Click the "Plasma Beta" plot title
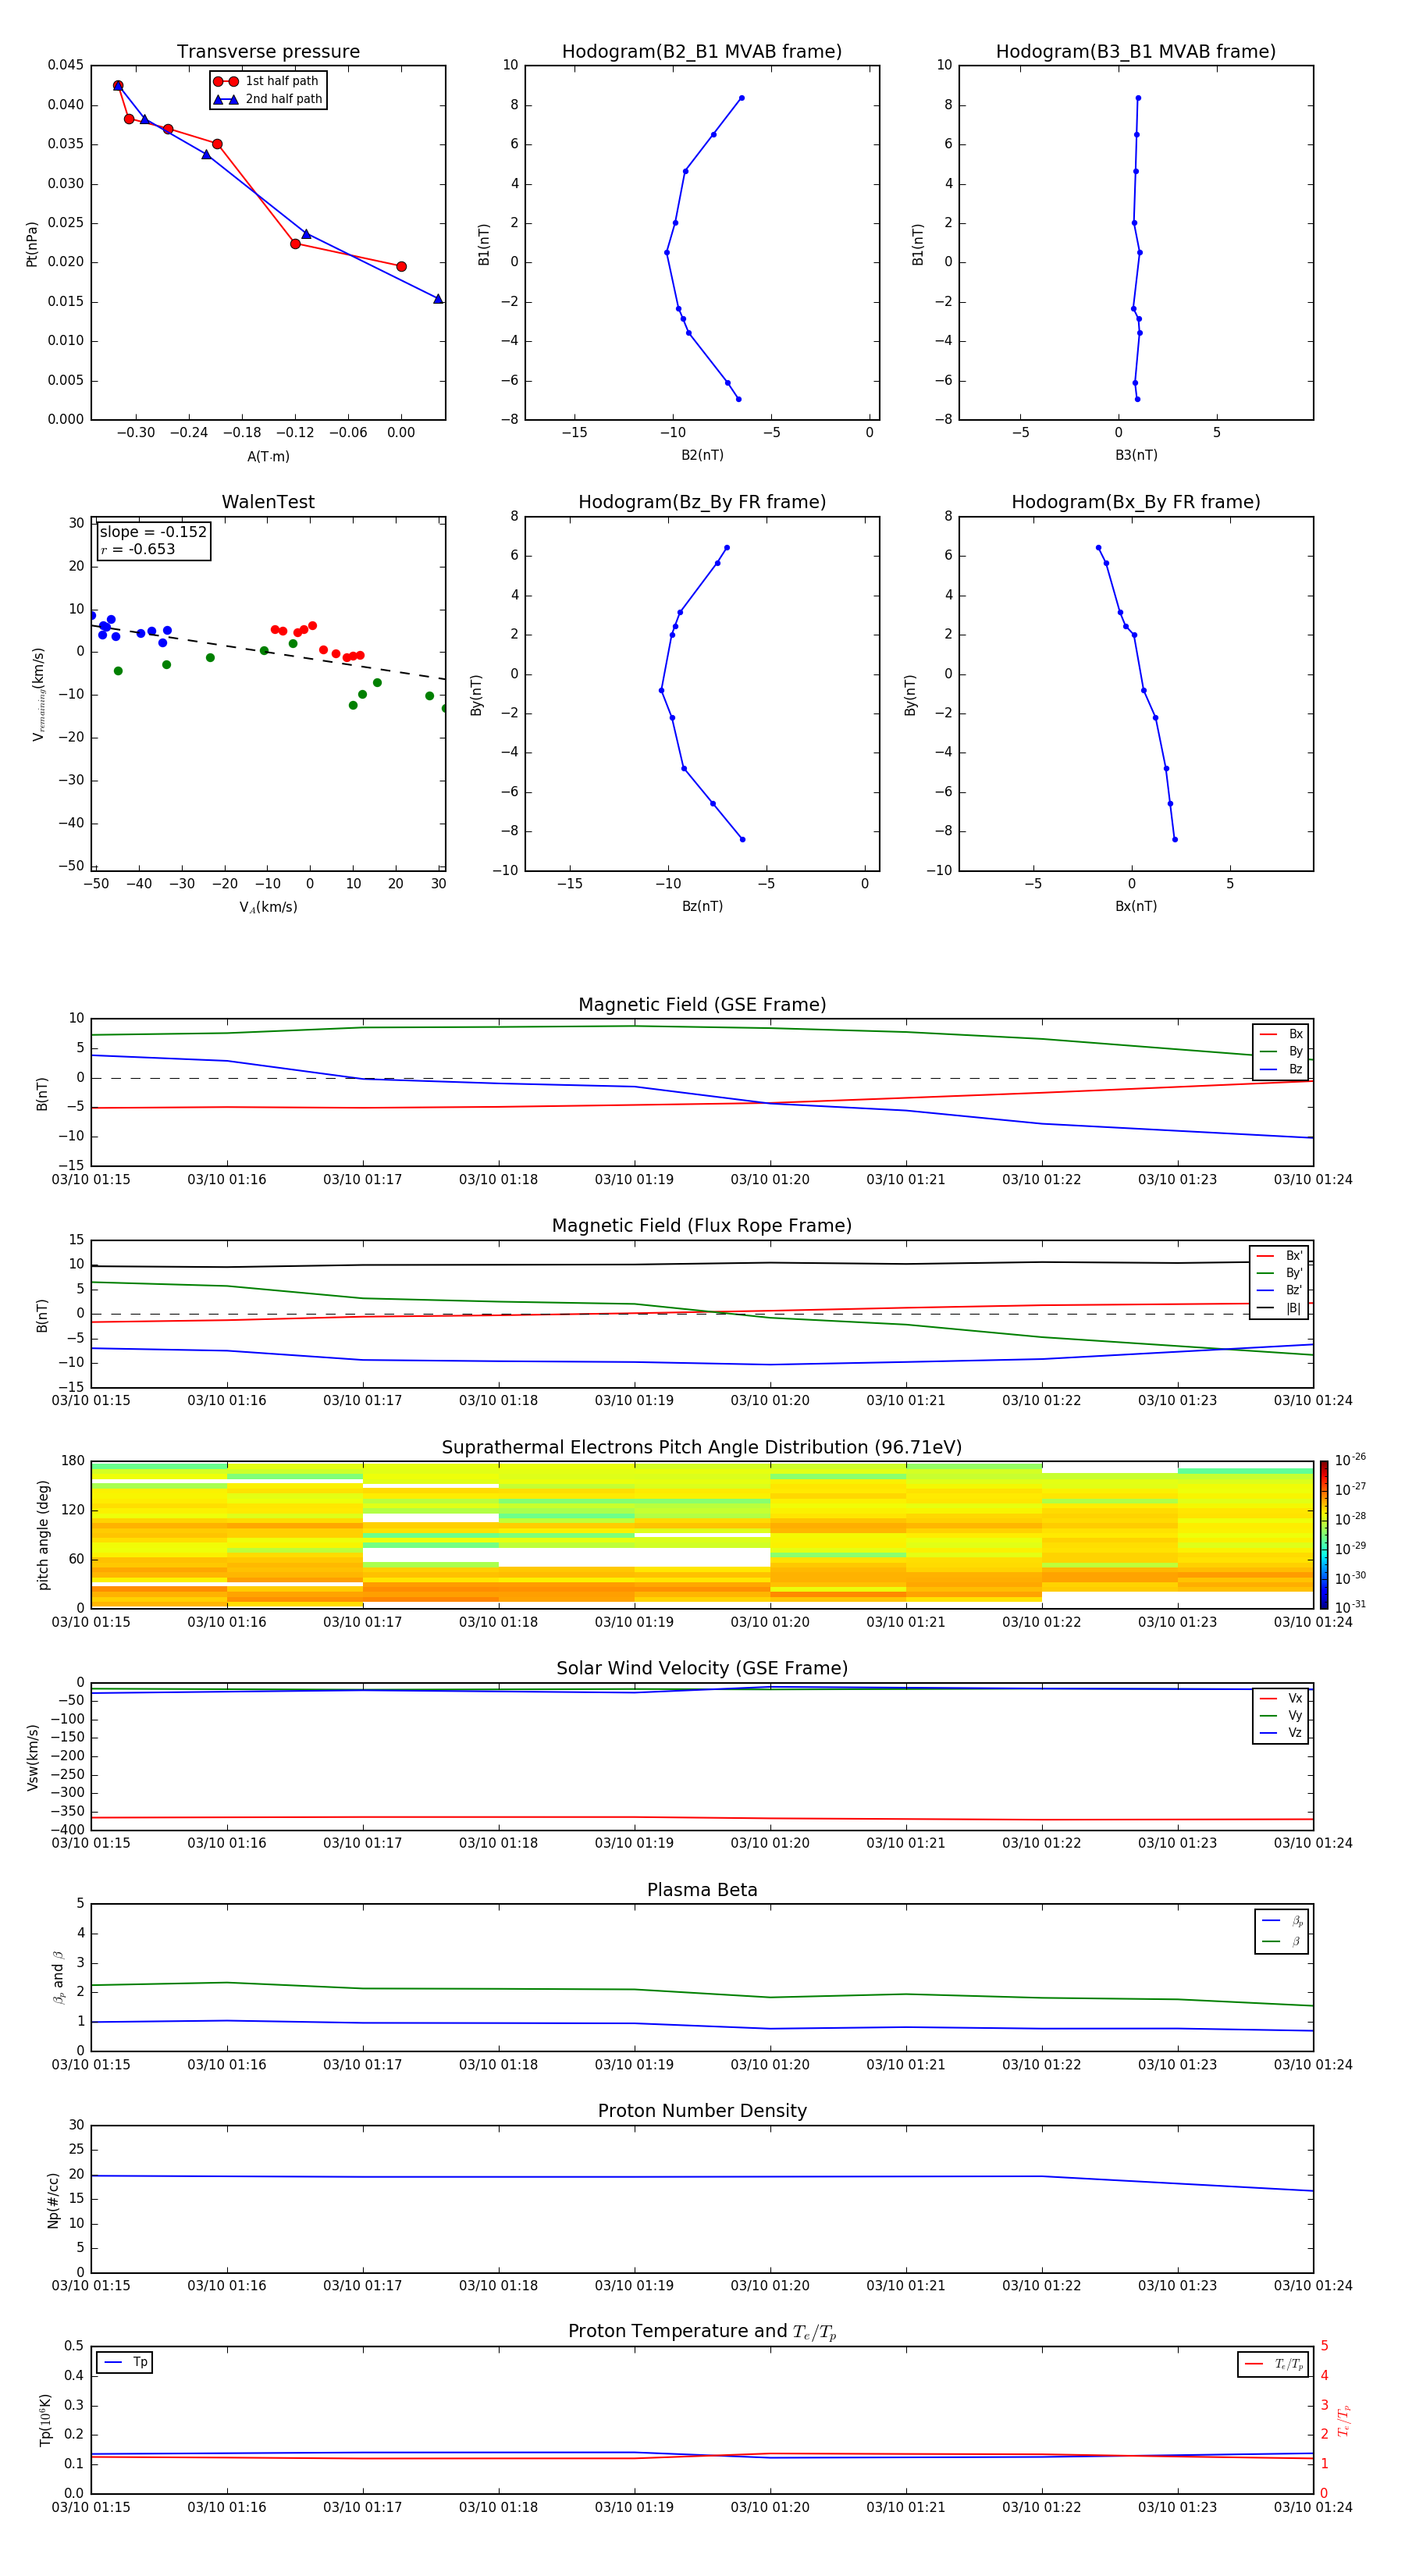Viewport: 1405px width, 2576px height. point(702,1890)
